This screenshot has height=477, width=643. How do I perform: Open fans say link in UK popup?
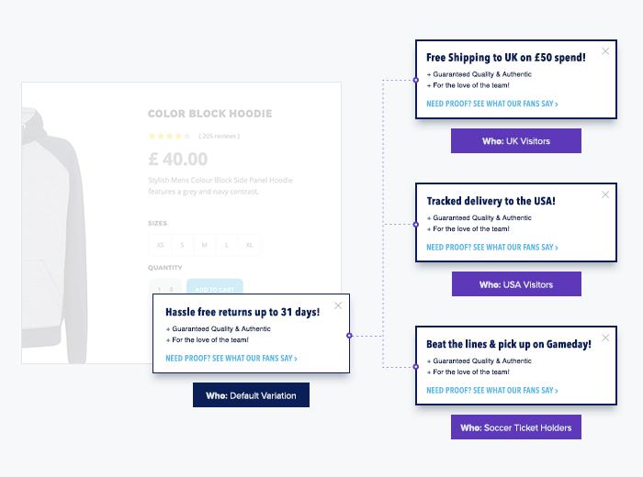coord(492,104)
